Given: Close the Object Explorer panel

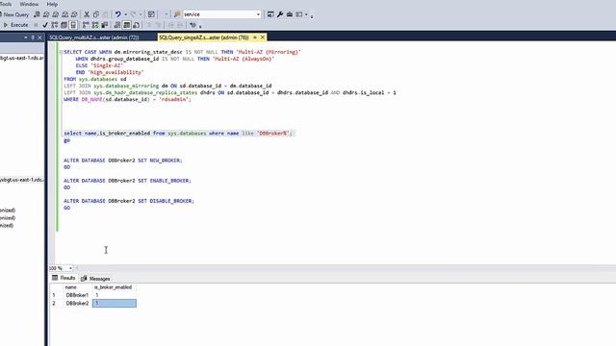Looking at the screenshot, I should click(39, 37).
